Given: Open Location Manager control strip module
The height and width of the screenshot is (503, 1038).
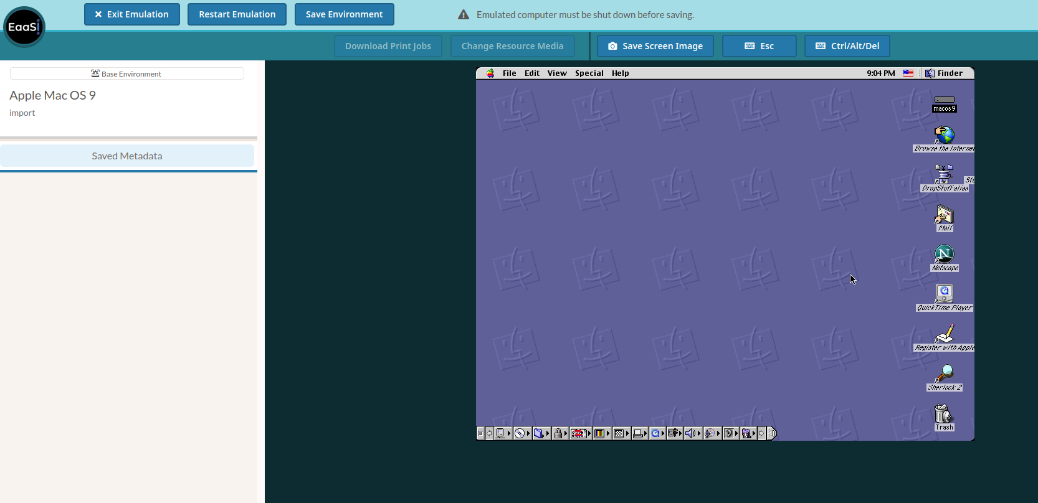Looking at the screenshot, I should 581,433.
